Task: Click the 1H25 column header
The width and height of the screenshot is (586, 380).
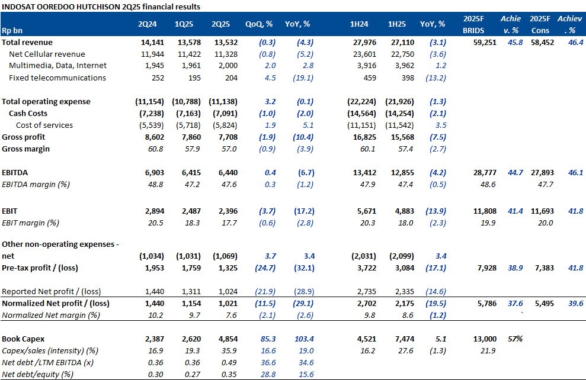Action: pyautogui.click(x=398, y=24)
